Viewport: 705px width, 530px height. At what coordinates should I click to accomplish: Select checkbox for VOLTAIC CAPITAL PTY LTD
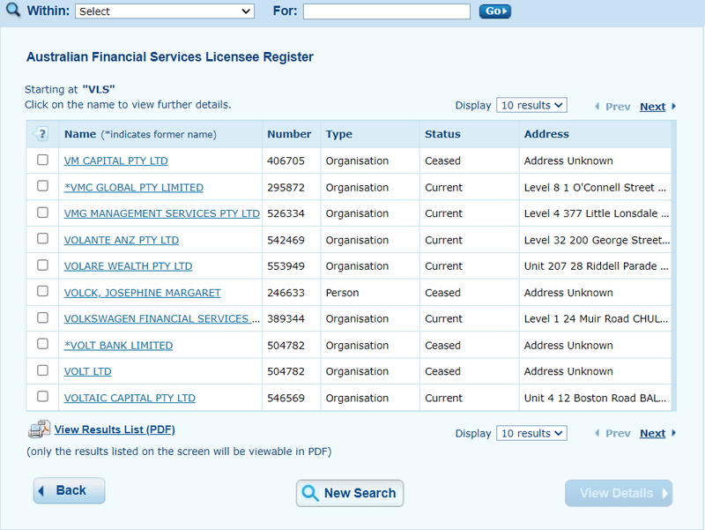pyautogui.click(x=42, y=396)
